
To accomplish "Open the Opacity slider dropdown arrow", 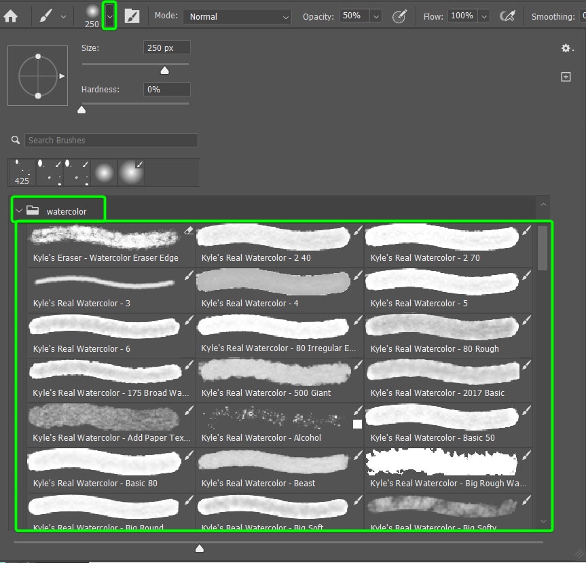I will pyautogui.click(x=376, y=16).
